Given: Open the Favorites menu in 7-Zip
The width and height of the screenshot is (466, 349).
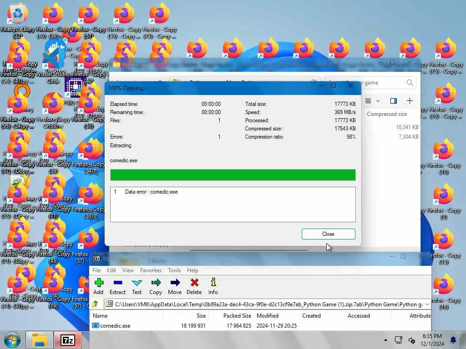Looking at the screenshot, I should 151,270.
